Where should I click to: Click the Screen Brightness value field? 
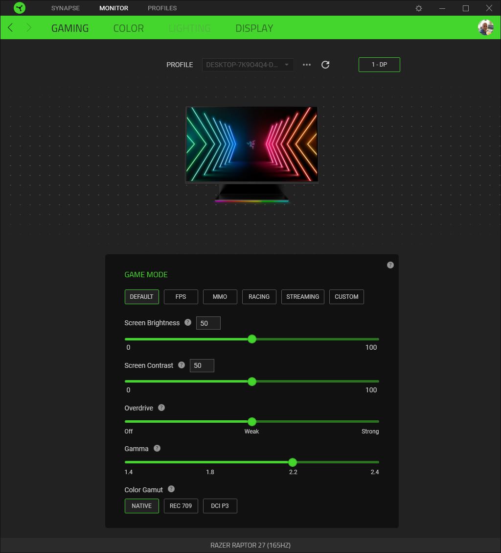[208, 323]
